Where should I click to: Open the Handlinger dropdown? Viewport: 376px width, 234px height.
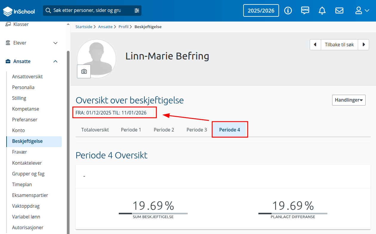349,100
